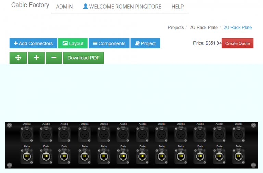
Task: Zoom out with the minus button
Action: pyautogui.click(x=54, y=58)
